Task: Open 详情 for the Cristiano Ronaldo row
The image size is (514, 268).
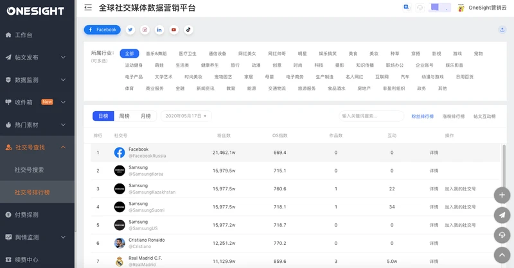Action: coord(434,243)
